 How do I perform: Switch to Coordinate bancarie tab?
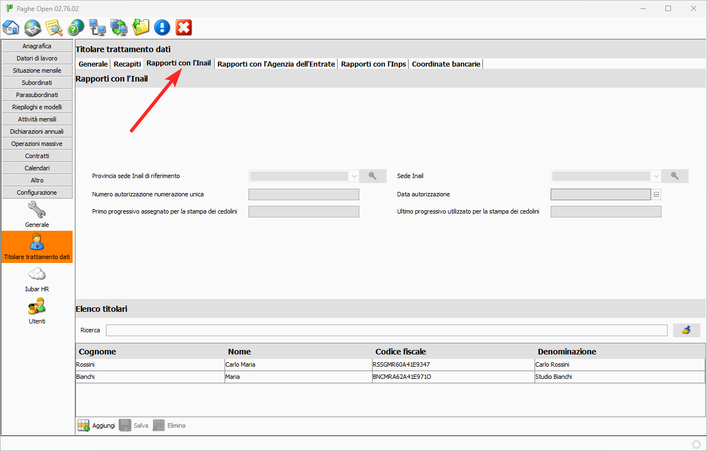pyautogui.click(x=446, y=64)
